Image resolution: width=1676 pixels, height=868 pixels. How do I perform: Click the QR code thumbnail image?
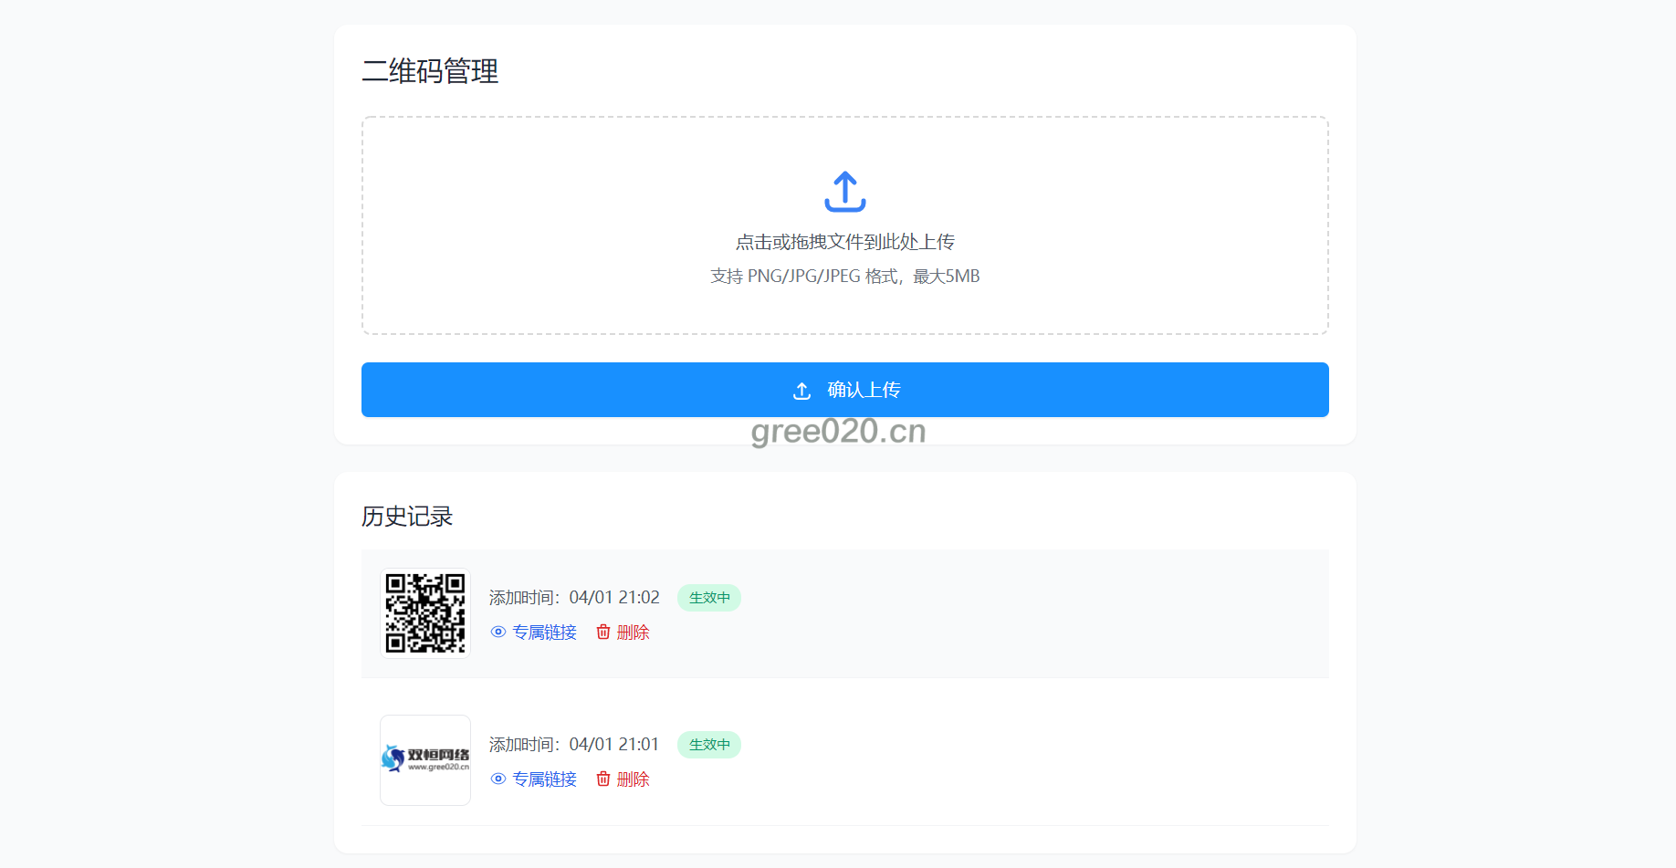(x=425, y=613)
